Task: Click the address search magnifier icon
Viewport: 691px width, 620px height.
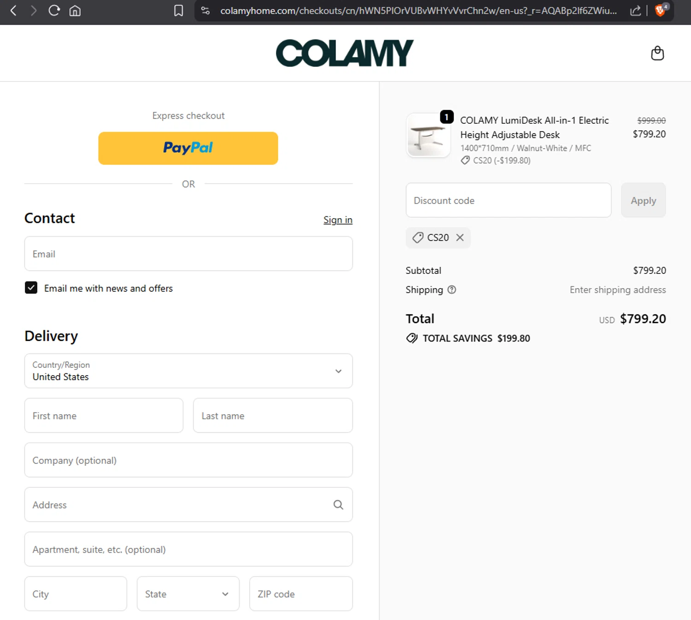Action: coord(338,505)
